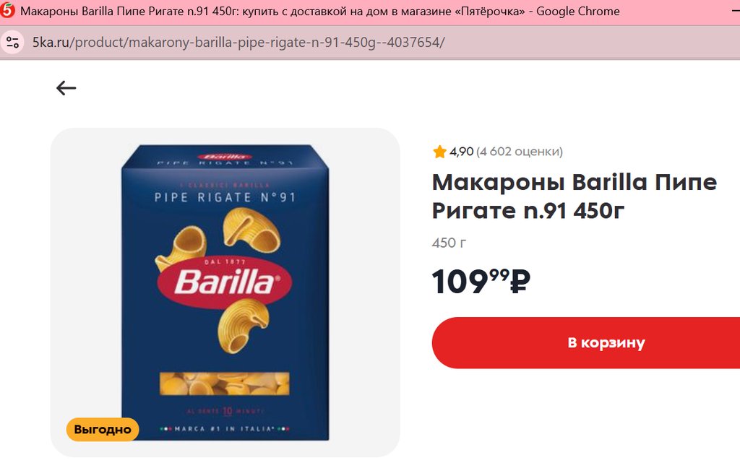Viewport: 740px width, 468px height.
Task: Click the yellow star rating icon
Action: [x=439, y=152]
